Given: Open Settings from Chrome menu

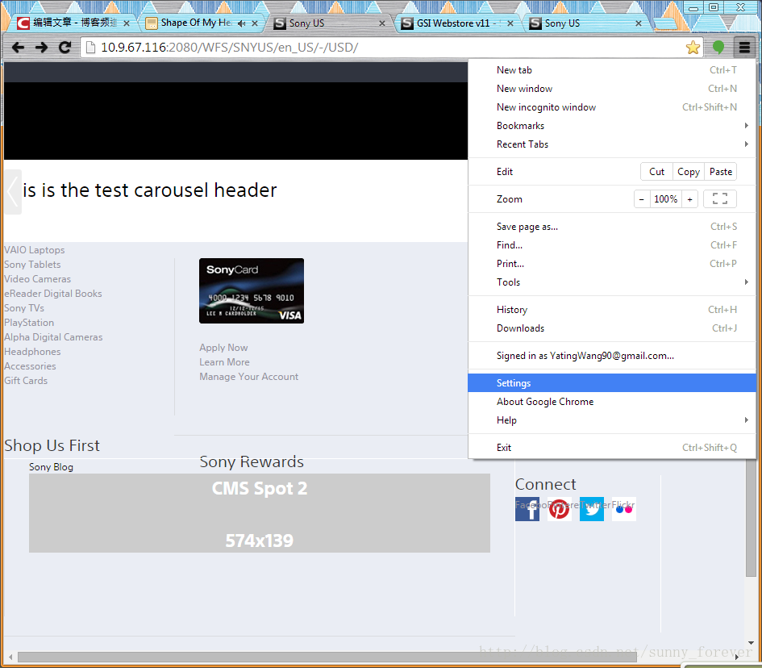Looking at the screenshot, I should click(x=611, y=383).
